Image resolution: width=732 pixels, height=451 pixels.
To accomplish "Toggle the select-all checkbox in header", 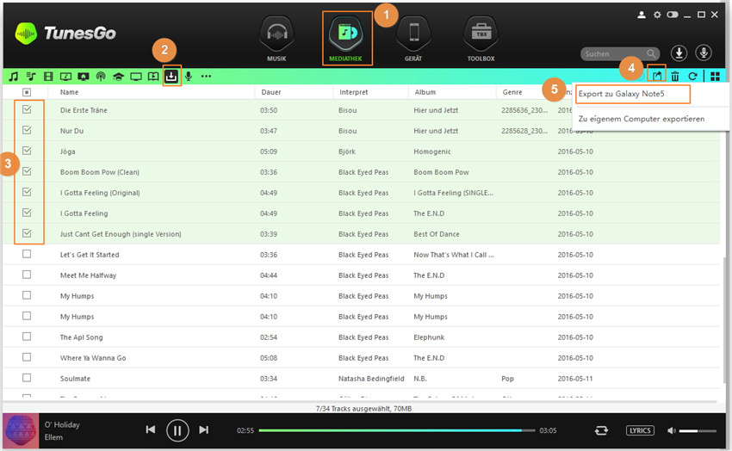I will (27, 92).
